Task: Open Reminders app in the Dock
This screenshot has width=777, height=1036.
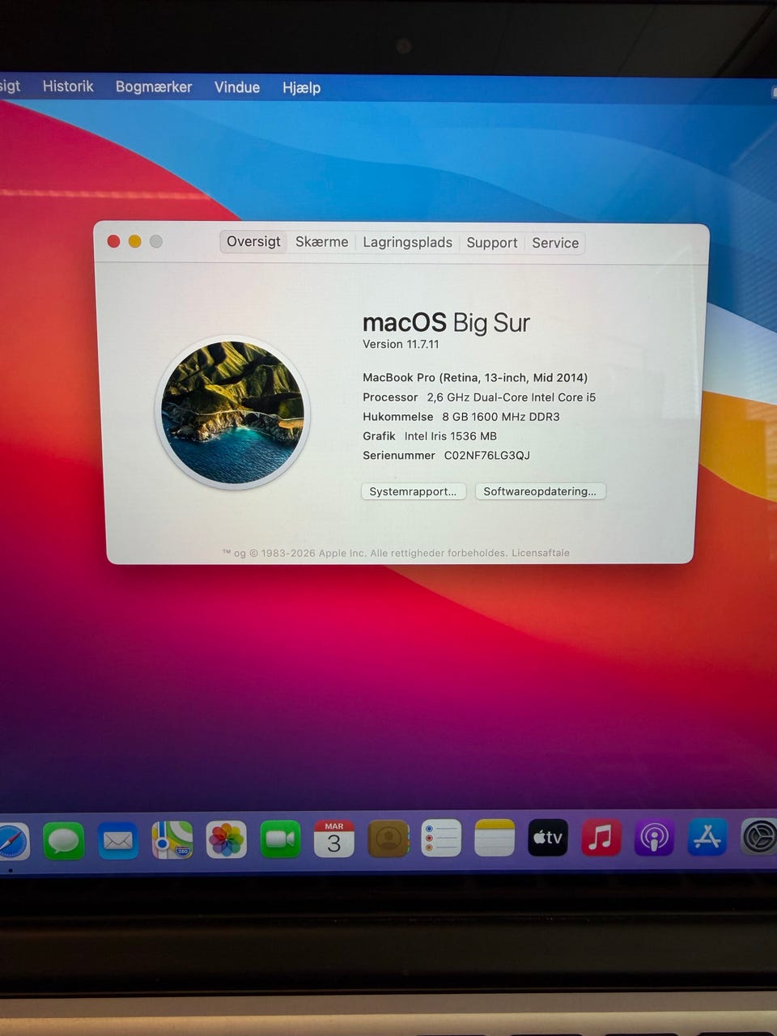Action: tap(441, 838)
